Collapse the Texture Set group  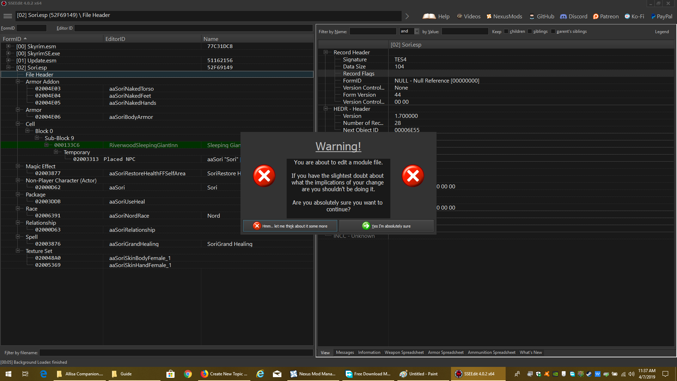click(x=18, y=251)
